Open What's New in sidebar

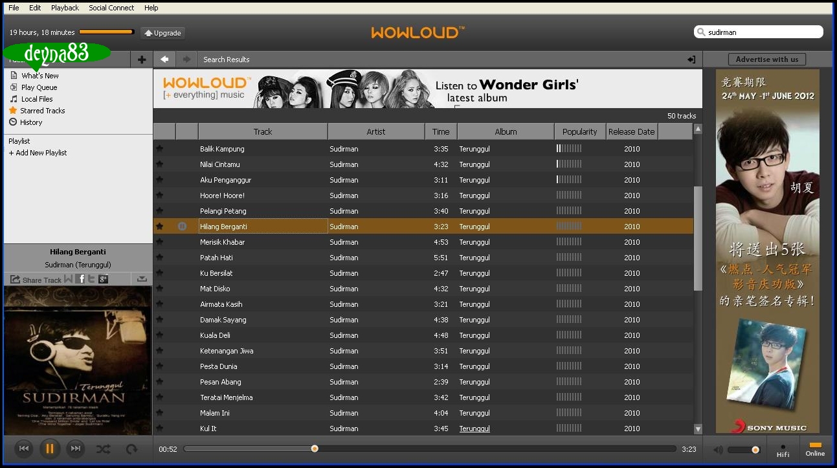40,76
